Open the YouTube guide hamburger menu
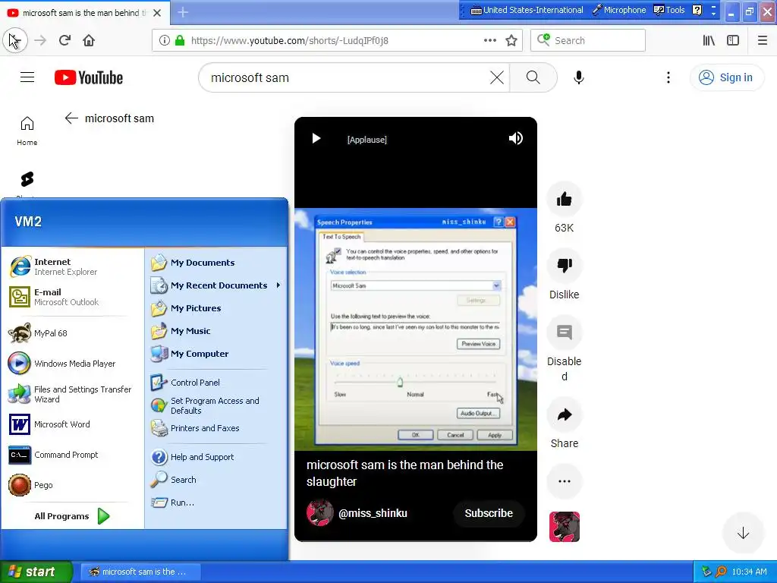This screenshot has height=583, width=777. 27,77
